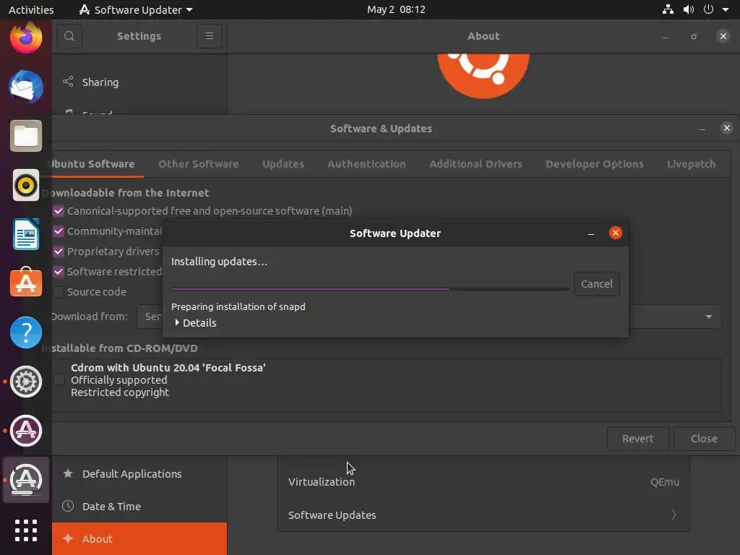The image size is (740, 555).
Task: Open Software Updates row chevron in About
Action: [x=674, y=515]
